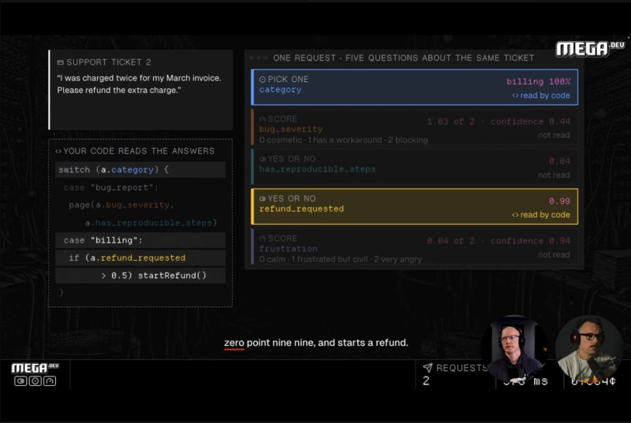
Task: Click the 'a.has_reproducible_steps)' code line
Action: click(151, 223)
